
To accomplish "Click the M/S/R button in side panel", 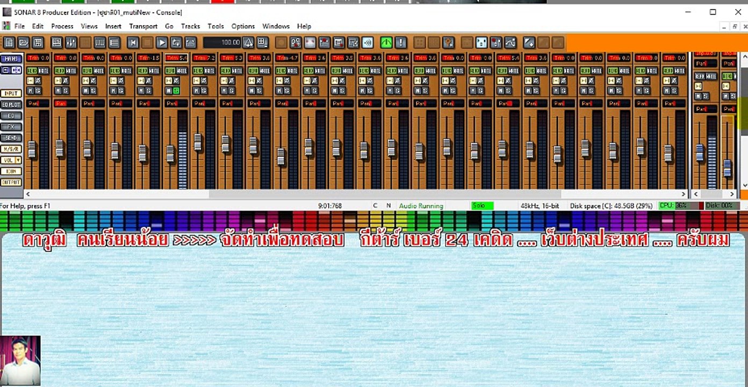I will pos(11,149).
